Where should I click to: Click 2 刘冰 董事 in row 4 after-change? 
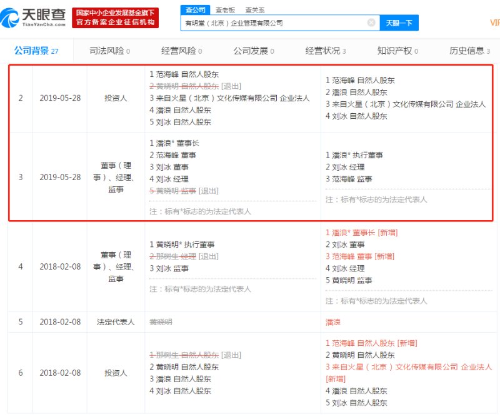tap(345, 245)
